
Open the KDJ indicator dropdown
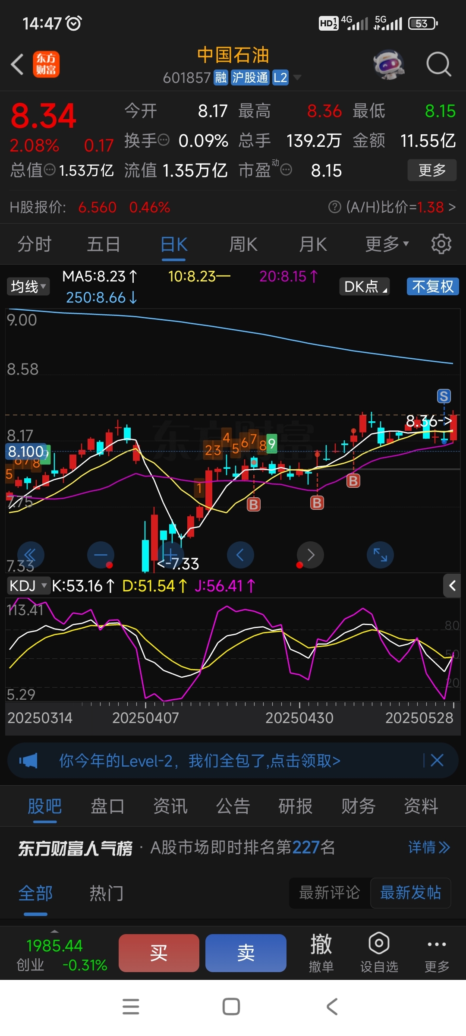[28, 586]
